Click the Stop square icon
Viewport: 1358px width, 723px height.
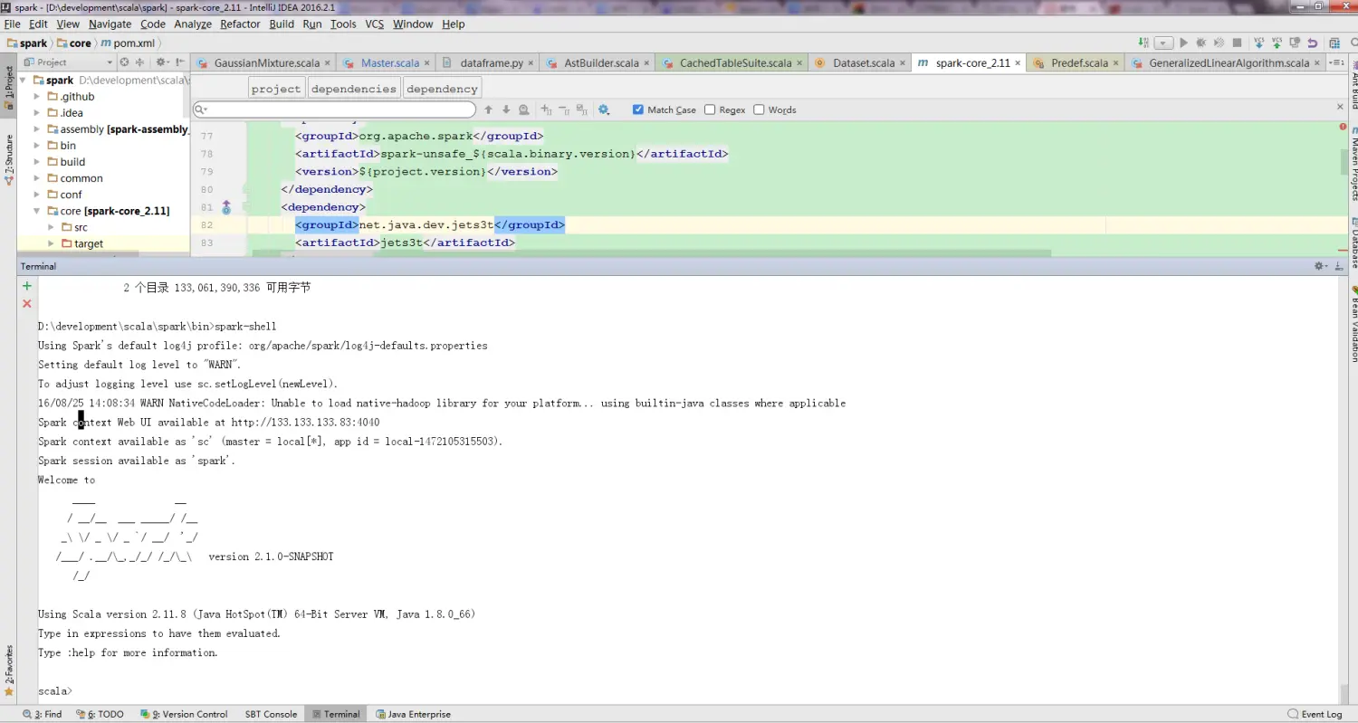point(1237,43)
